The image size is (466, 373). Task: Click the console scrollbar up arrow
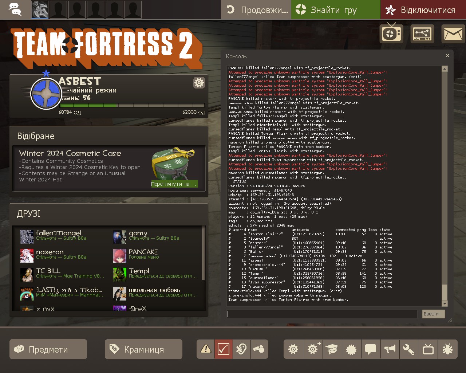click(445, 69)
